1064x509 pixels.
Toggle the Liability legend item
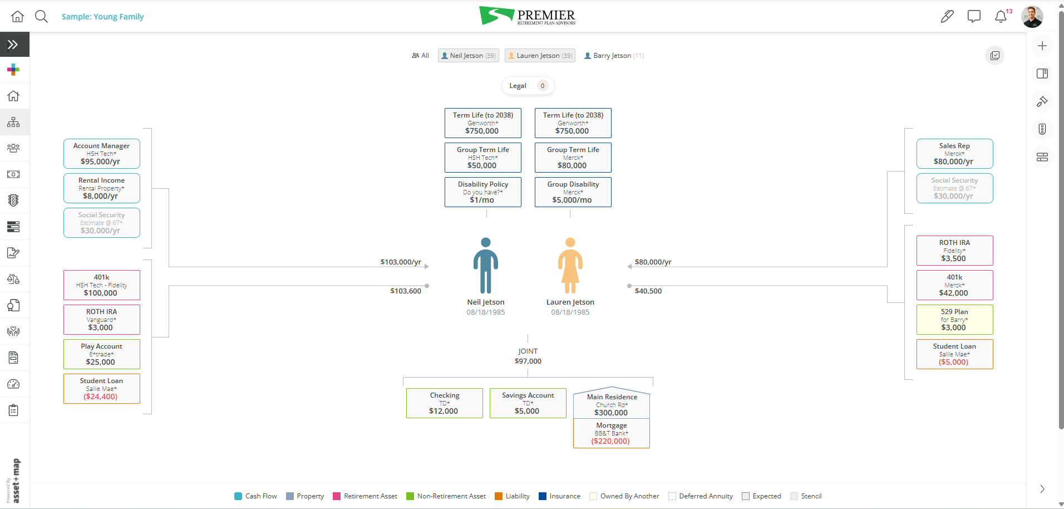(512, 496)
